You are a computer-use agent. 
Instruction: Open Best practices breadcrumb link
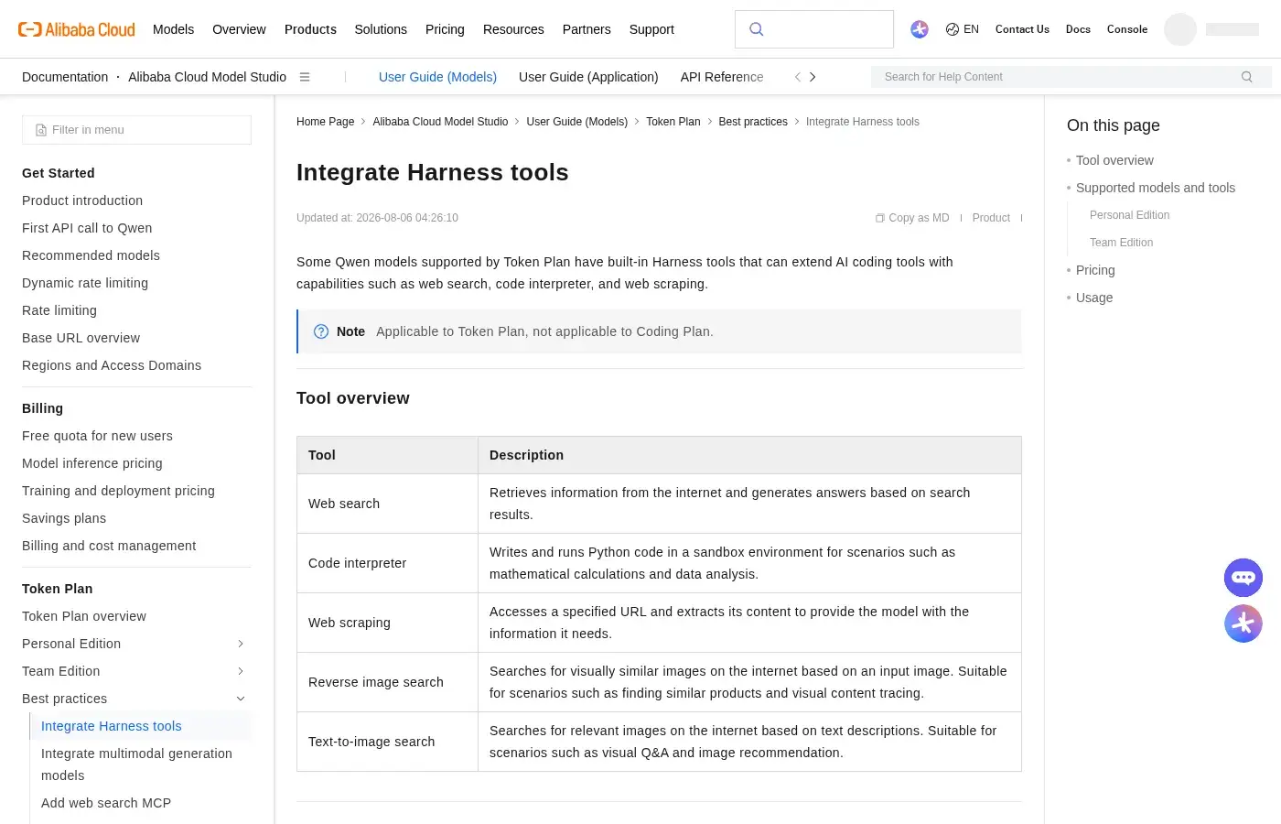753,122
